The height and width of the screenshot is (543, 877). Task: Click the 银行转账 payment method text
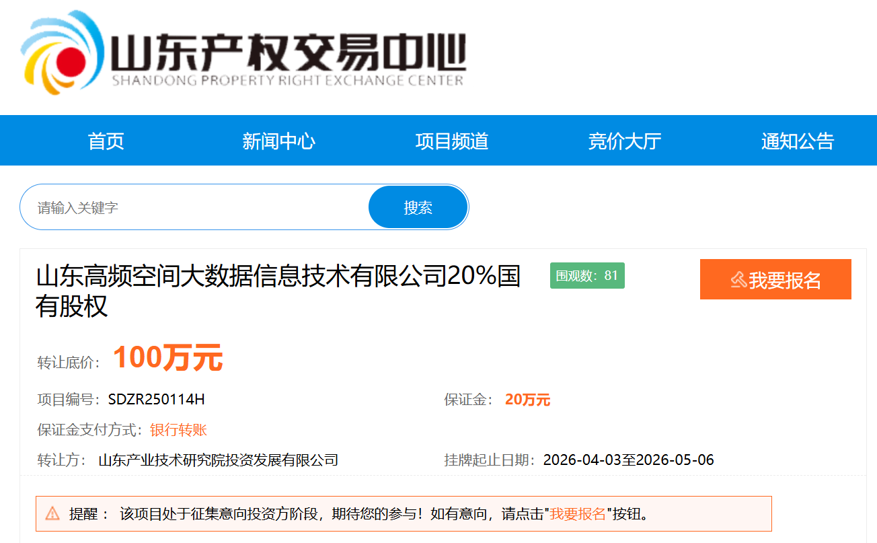pos(178,431)
